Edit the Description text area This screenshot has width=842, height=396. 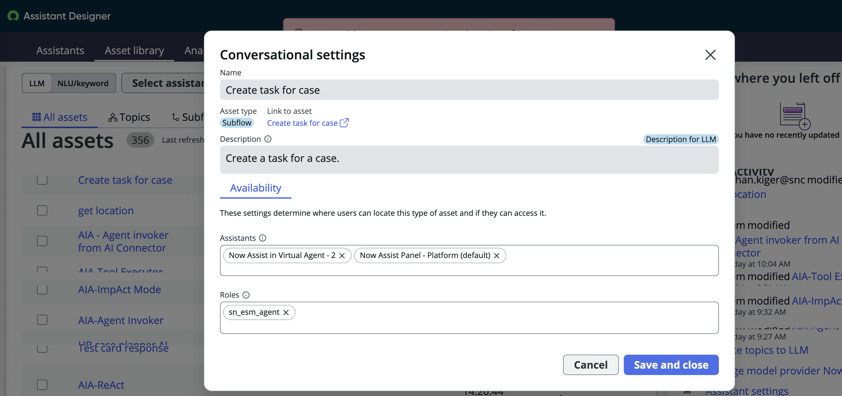point(469,160)
